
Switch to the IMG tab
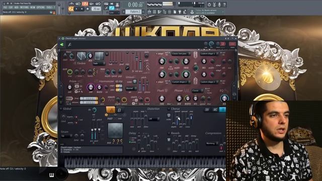pos(215,110)
